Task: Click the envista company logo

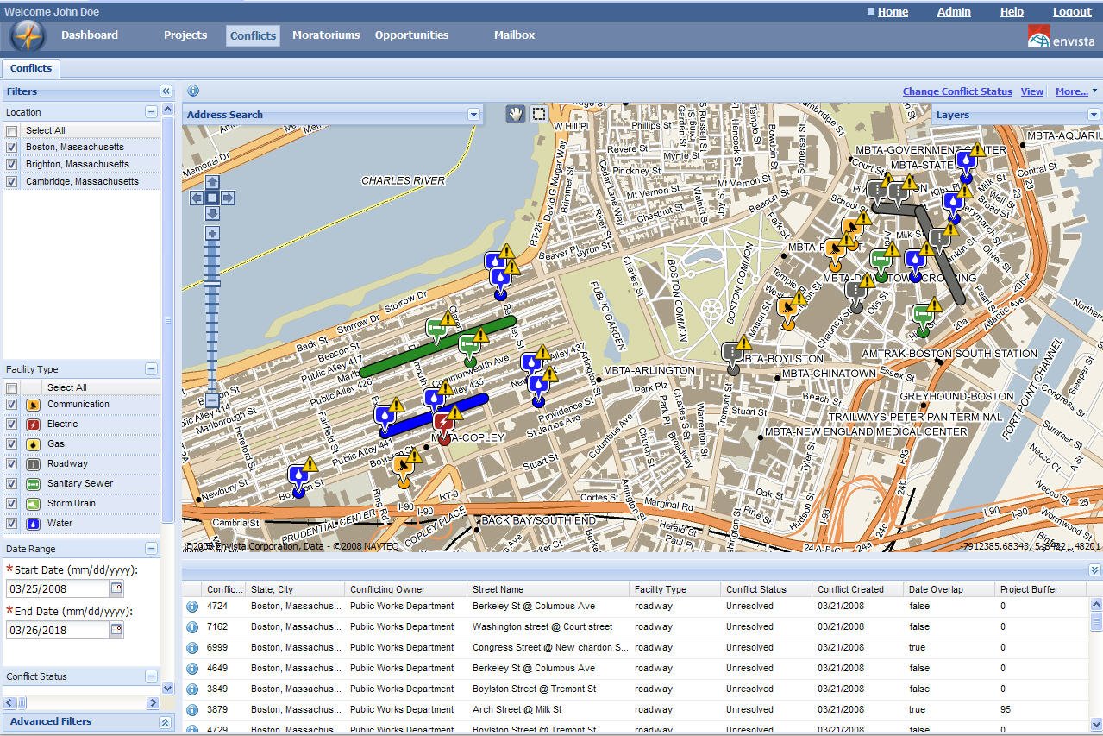Action: click(1061, 36)
